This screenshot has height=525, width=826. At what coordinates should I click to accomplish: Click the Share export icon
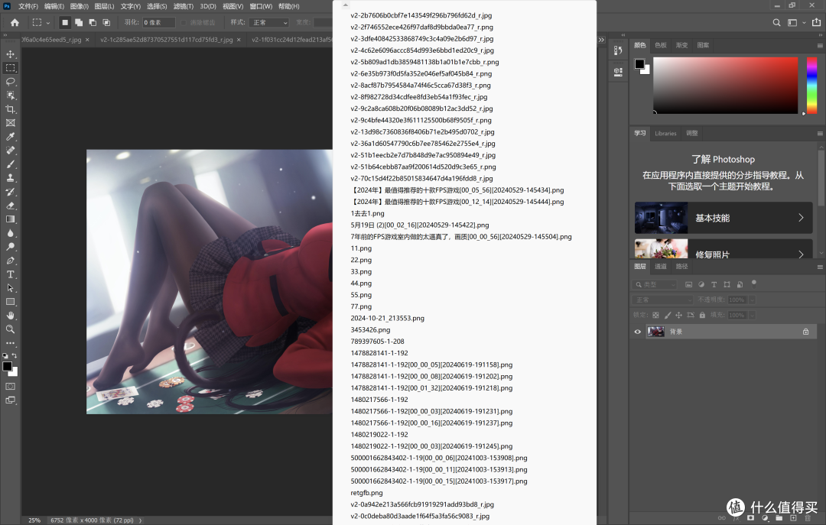817,23
